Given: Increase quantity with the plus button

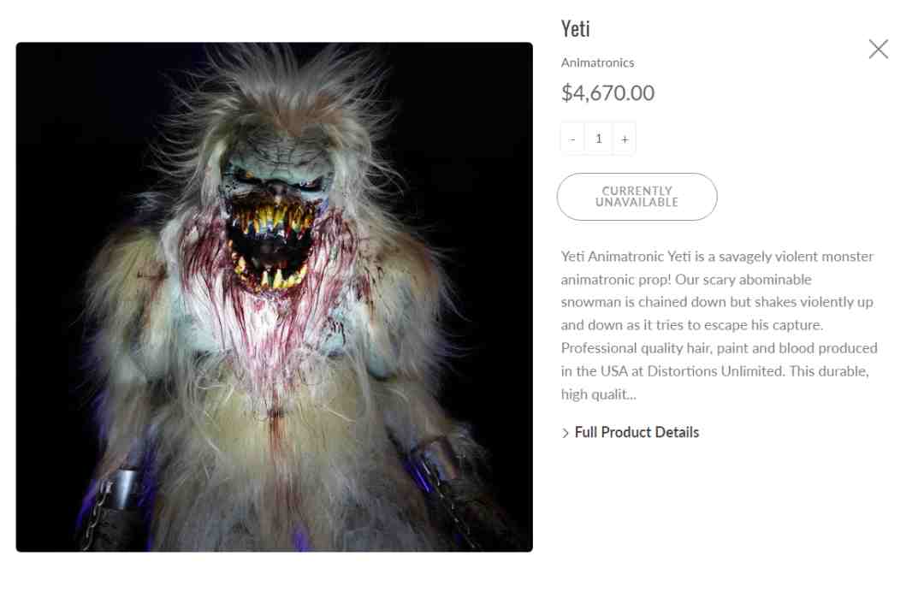Looking at the screenshot, I should (625, 139).
